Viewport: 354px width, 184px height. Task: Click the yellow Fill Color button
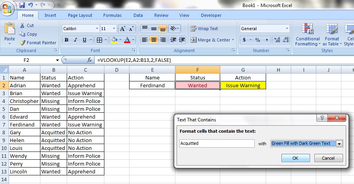[114, 40]
